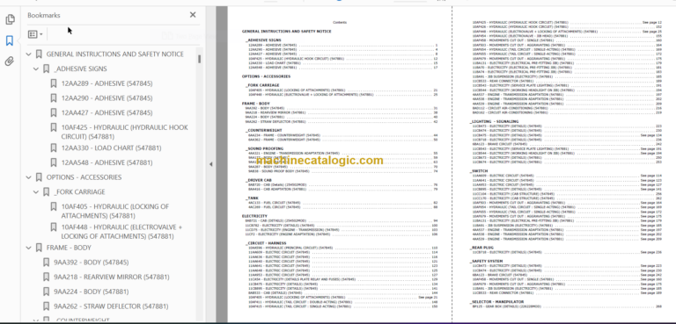Click bookmark icon beside 10AF448 - HYDRAULIC

[x=54, y=227]
